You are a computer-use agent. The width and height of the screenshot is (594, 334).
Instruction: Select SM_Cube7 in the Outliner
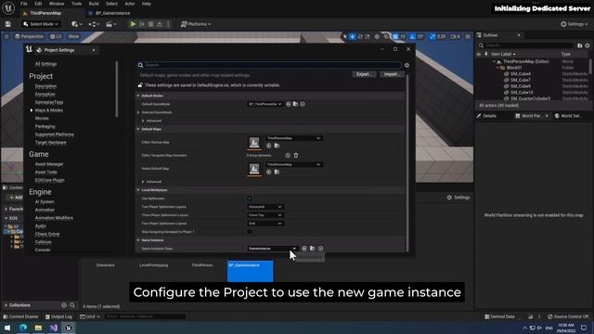point(521,80)
